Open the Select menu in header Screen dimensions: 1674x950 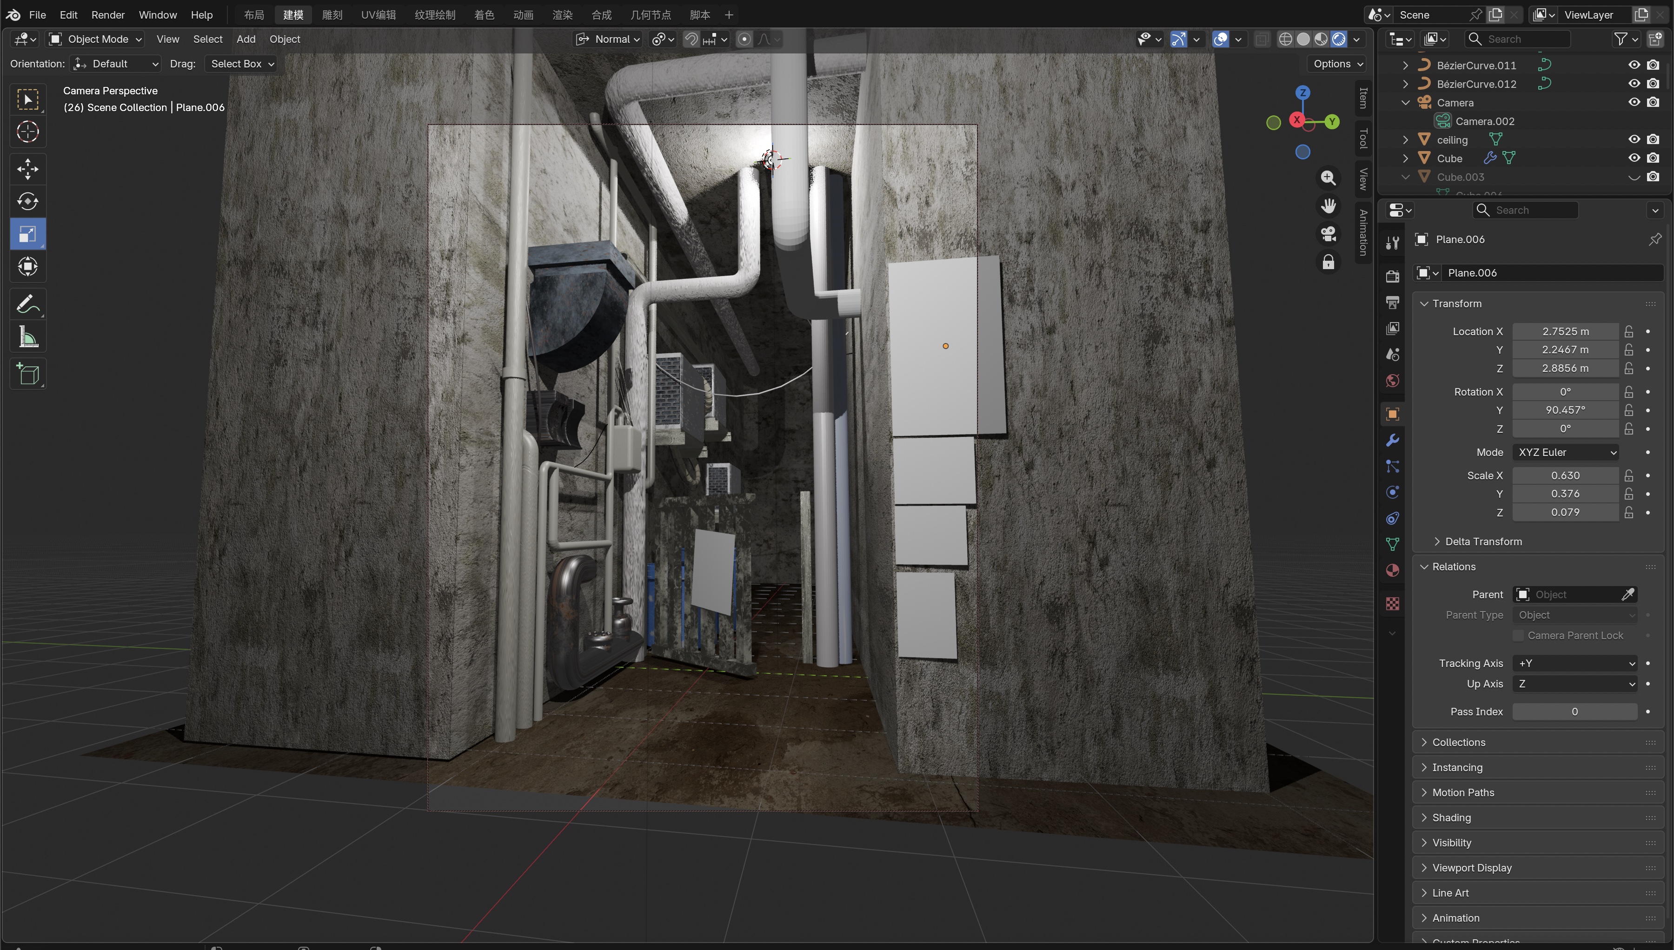(207, 39)
